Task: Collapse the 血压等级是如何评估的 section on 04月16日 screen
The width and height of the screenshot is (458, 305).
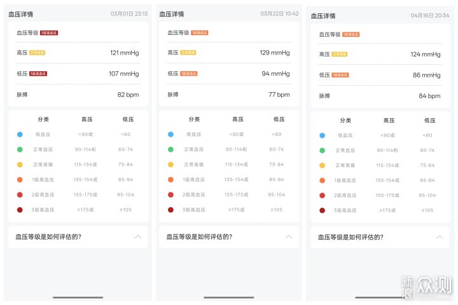Action: click(440, 237)
